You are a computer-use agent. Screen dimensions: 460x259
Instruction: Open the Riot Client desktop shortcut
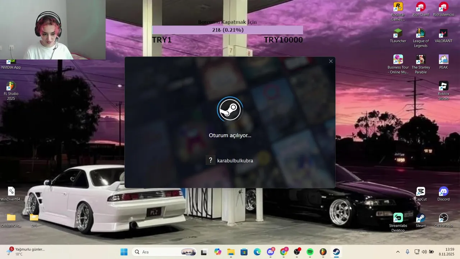click(420, 9)
